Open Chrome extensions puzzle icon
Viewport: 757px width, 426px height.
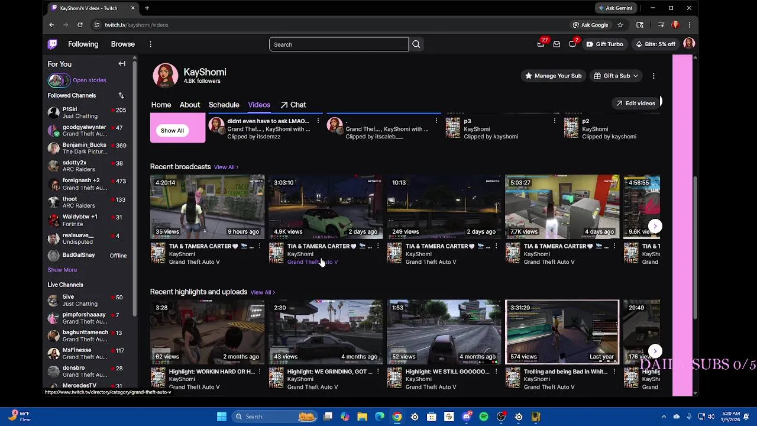click(x=640, y=25)
